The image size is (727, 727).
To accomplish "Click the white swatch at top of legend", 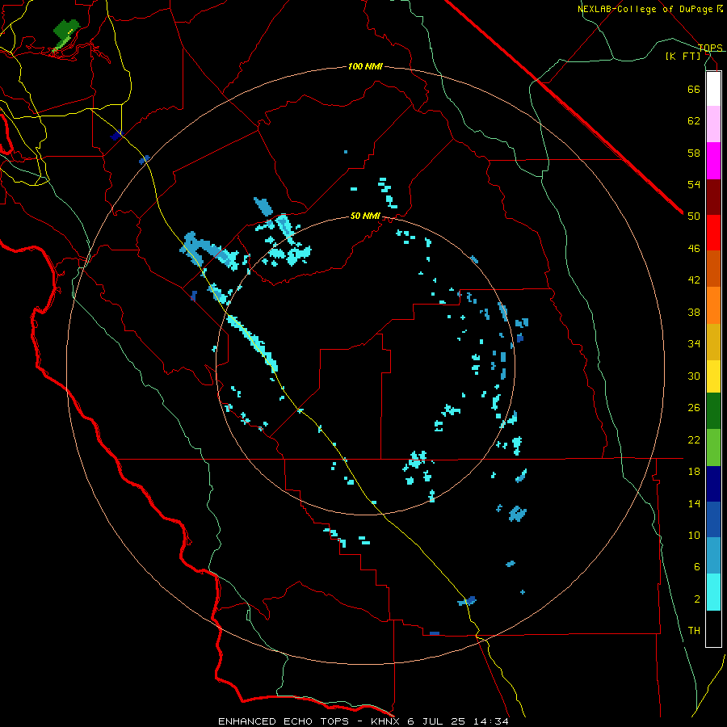I will 713,89.
